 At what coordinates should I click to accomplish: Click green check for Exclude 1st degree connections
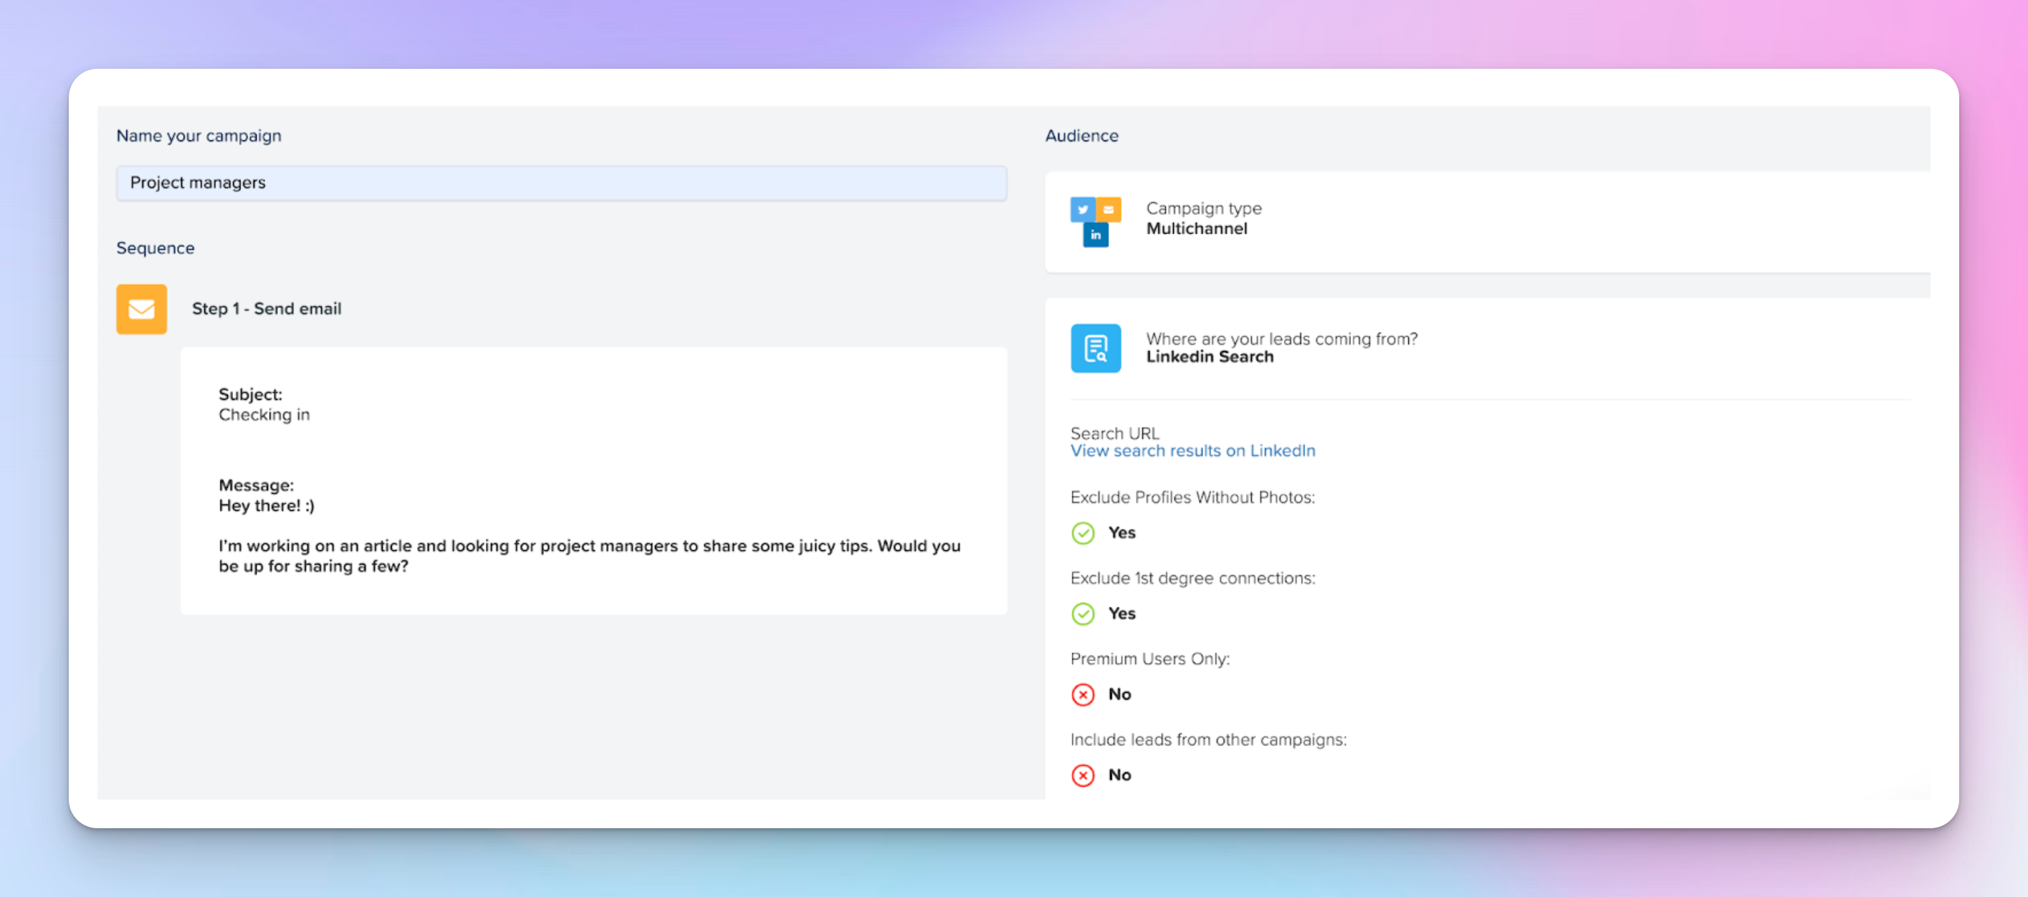tap(1083, 614)
